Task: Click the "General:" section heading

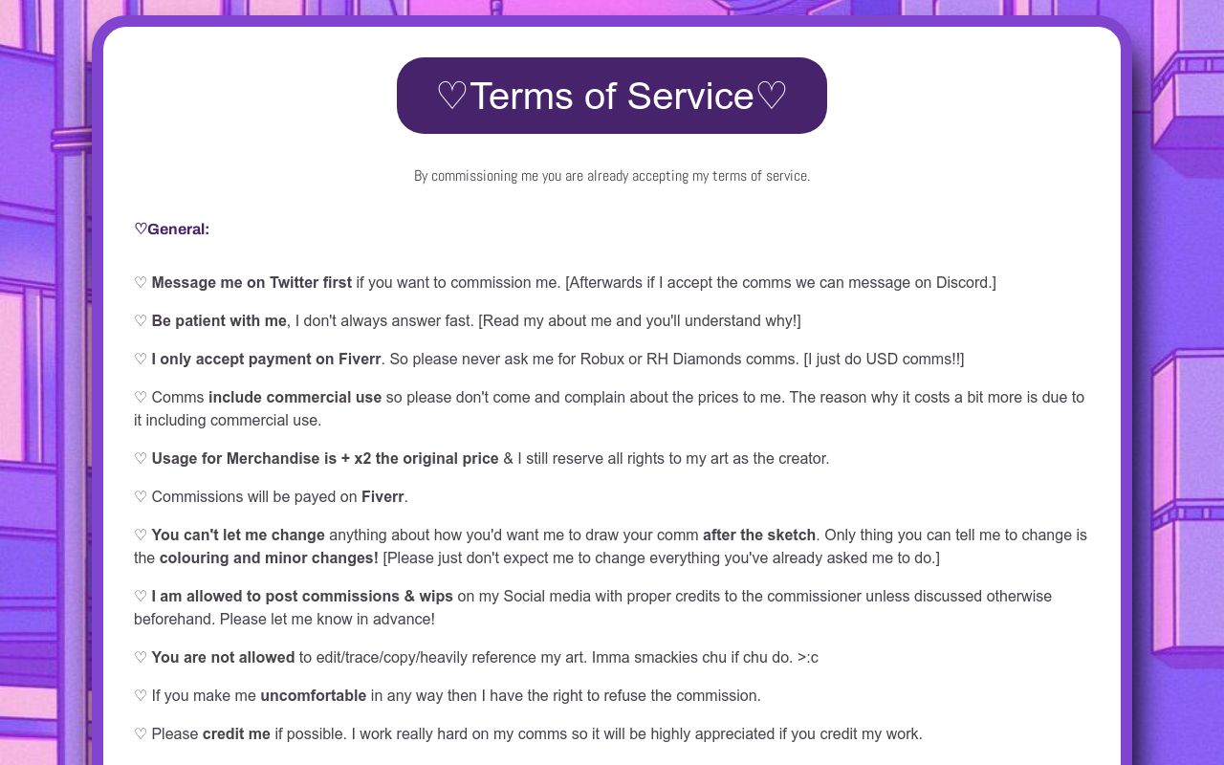Action: 178,229
